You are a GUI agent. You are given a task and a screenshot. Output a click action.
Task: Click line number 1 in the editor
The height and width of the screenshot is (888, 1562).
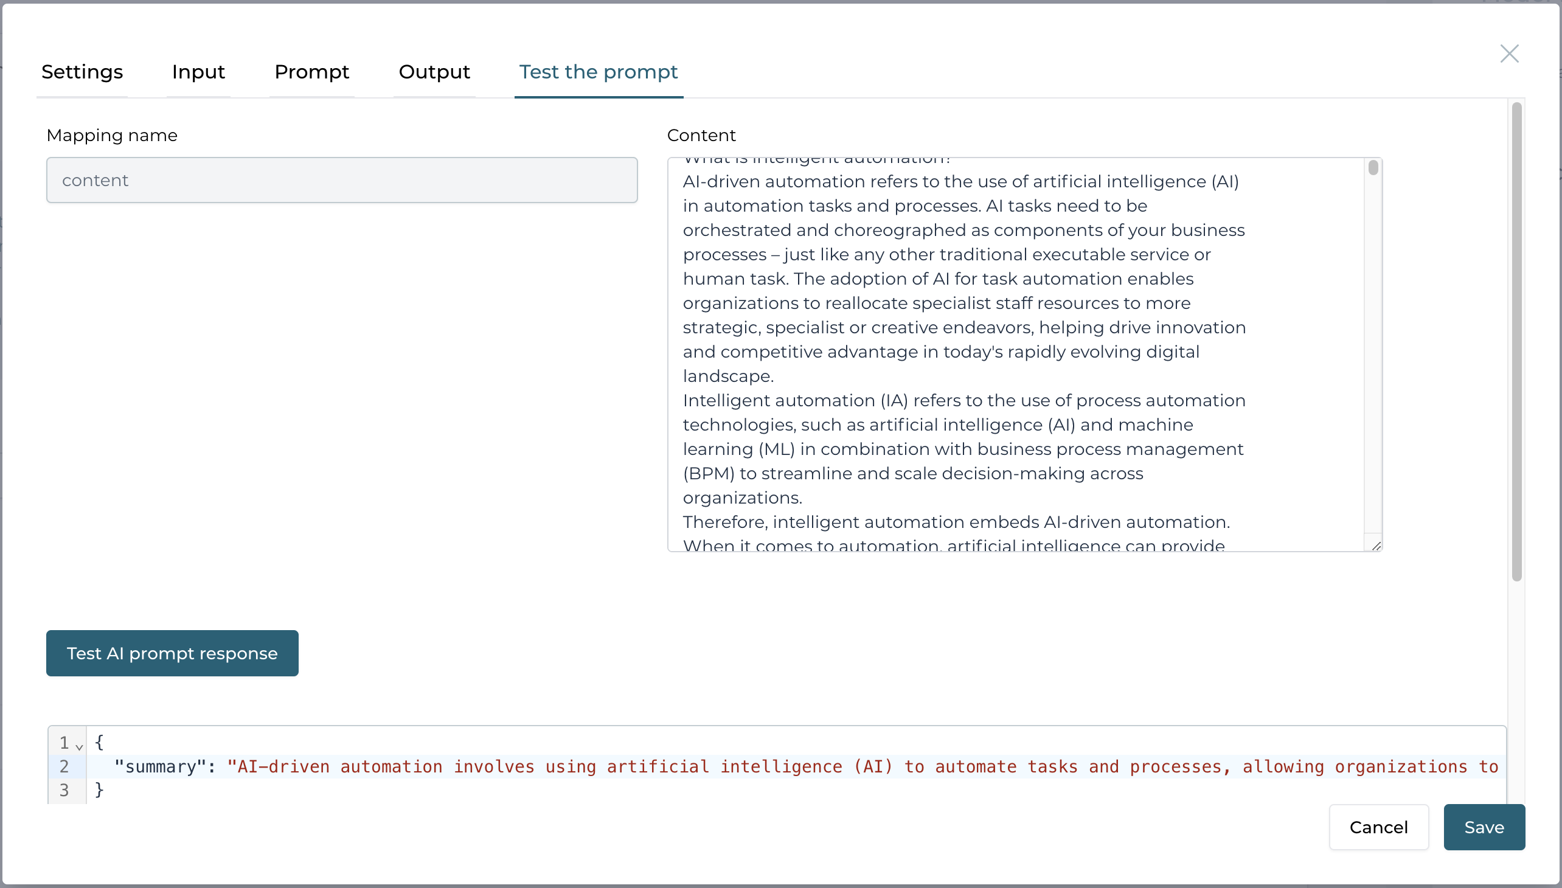click(64, 743)
